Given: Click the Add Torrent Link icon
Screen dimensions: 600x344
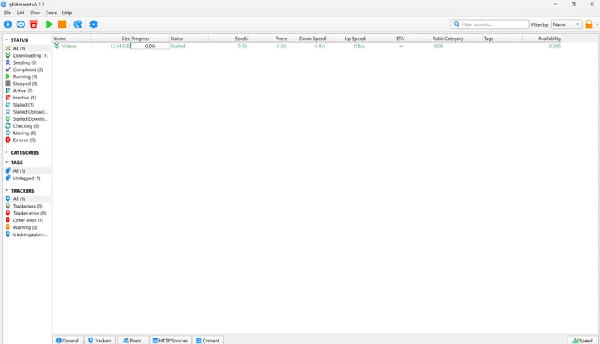Looking at the screenshot, I should point(21,24).
